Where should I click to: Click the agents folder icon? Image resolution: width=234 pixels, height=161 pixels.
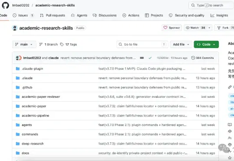[18, 125]
